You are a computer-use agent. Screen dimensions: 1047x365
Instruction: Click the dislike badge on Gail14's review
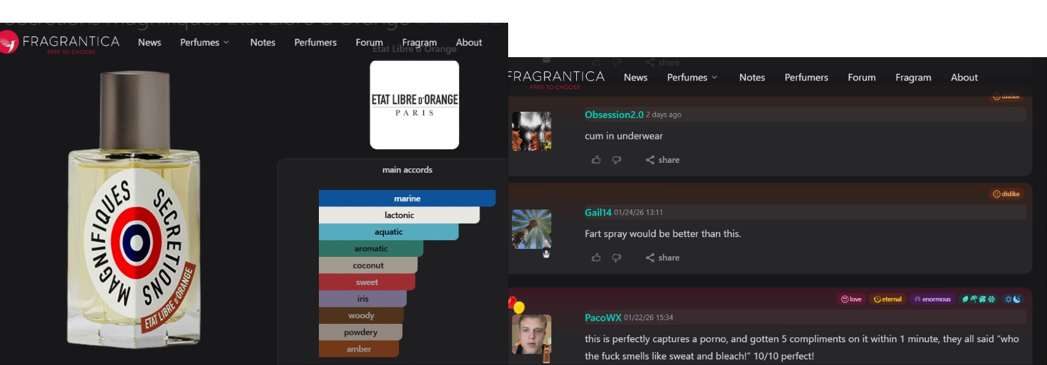[x=1006, y=194]
